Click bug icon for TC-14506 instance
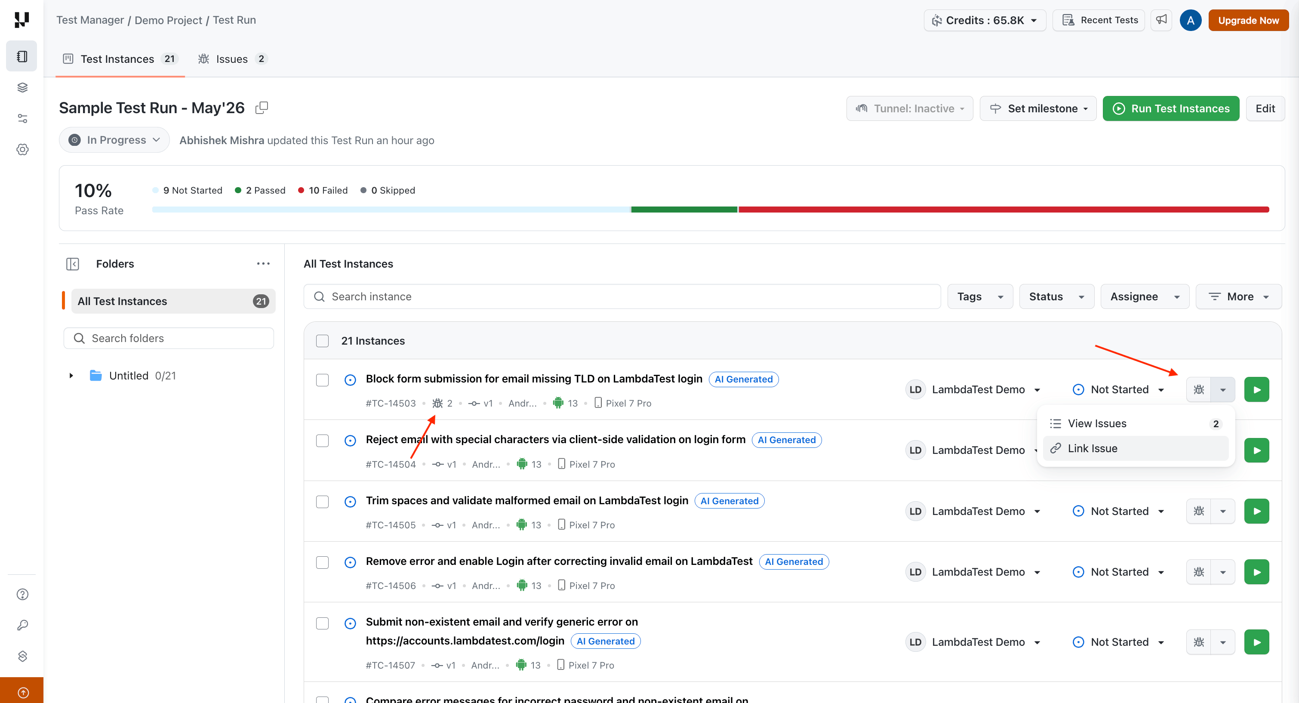This screenshot has width=1299, height=703. click(1199, 572)
